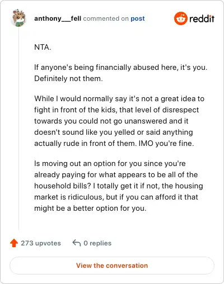Image resolution: width=224 pixels, height=284 pixels.
Task: Click the vertical comment thread line
Action: click(18, 129)
